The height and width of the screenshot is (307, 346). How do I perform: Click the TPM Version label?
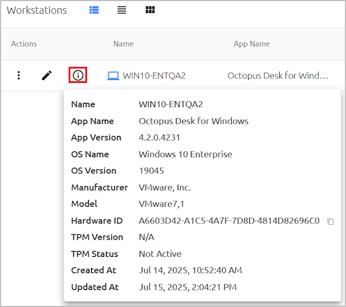tap(97, 237)
